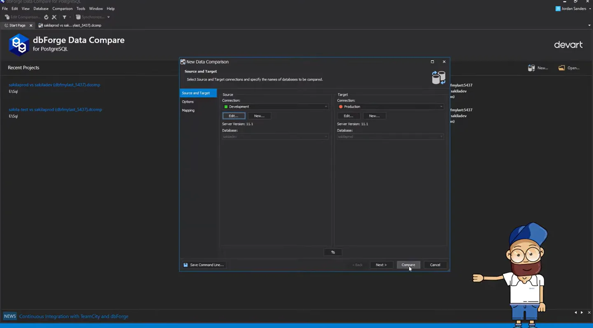Click the Stop (X) toolbar icon

(x=54, y=17)
